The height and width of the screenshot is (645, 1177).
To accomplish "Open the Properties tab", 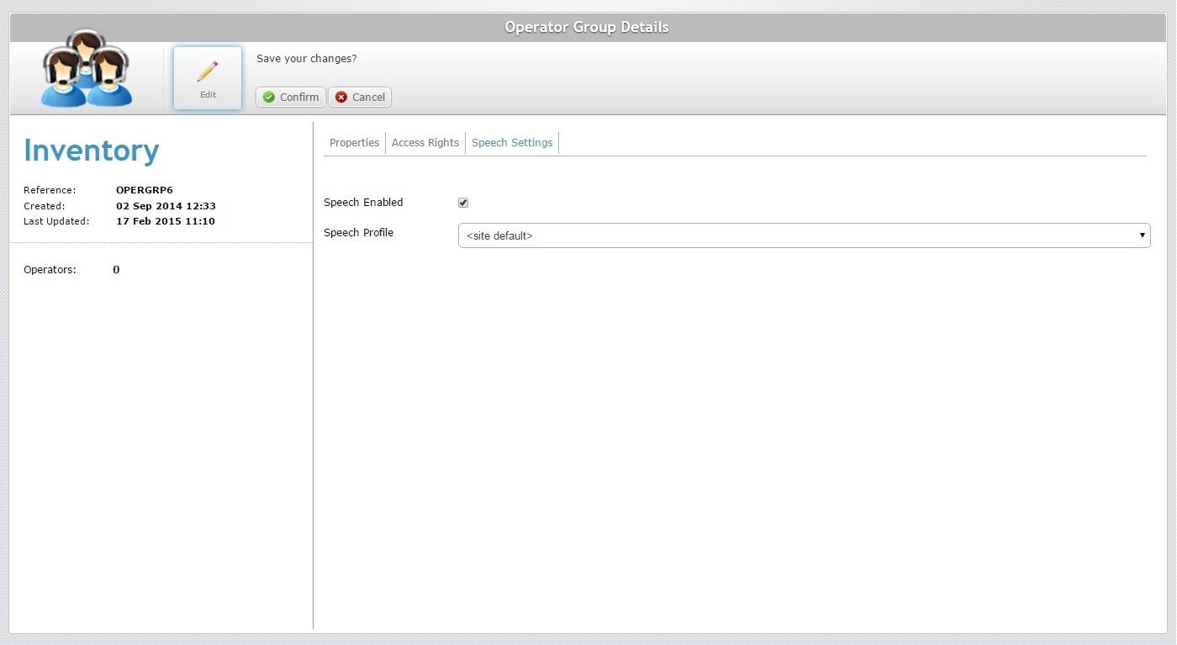I will coord(355,143).
